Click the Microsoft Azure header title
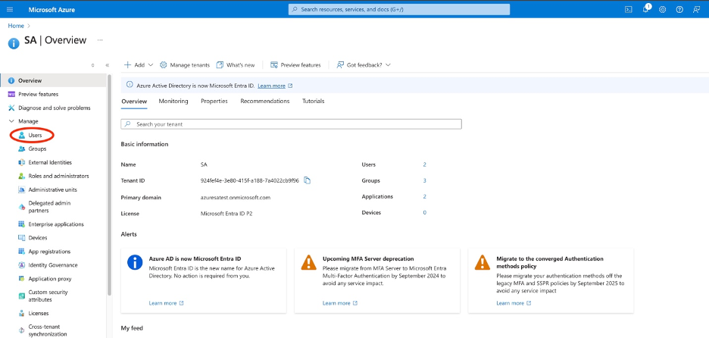The image size is (709, 338). pyautogui.click(x=52, y=10)
